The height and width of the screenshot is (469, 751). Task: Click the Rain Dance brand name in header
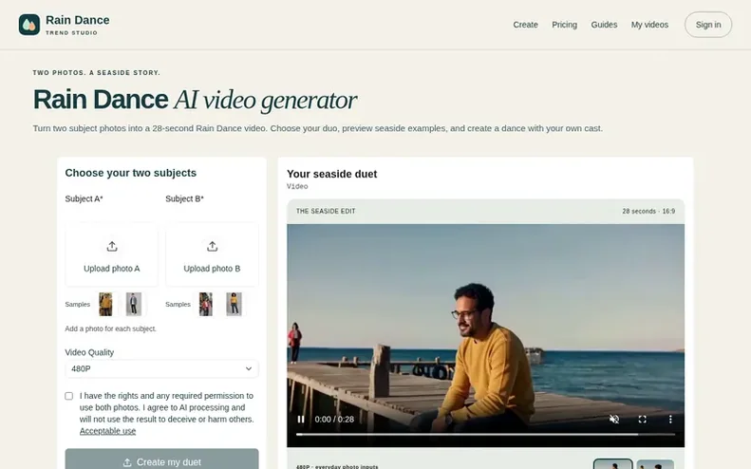[78, 20]
